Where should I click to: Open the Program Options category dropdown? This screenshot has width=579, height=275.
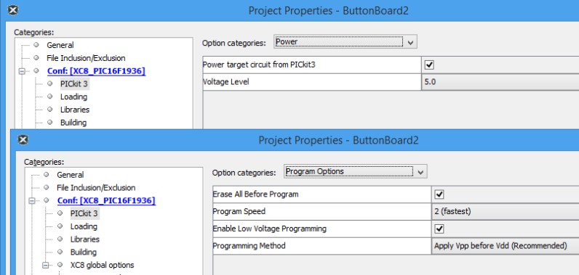(356, 171)
